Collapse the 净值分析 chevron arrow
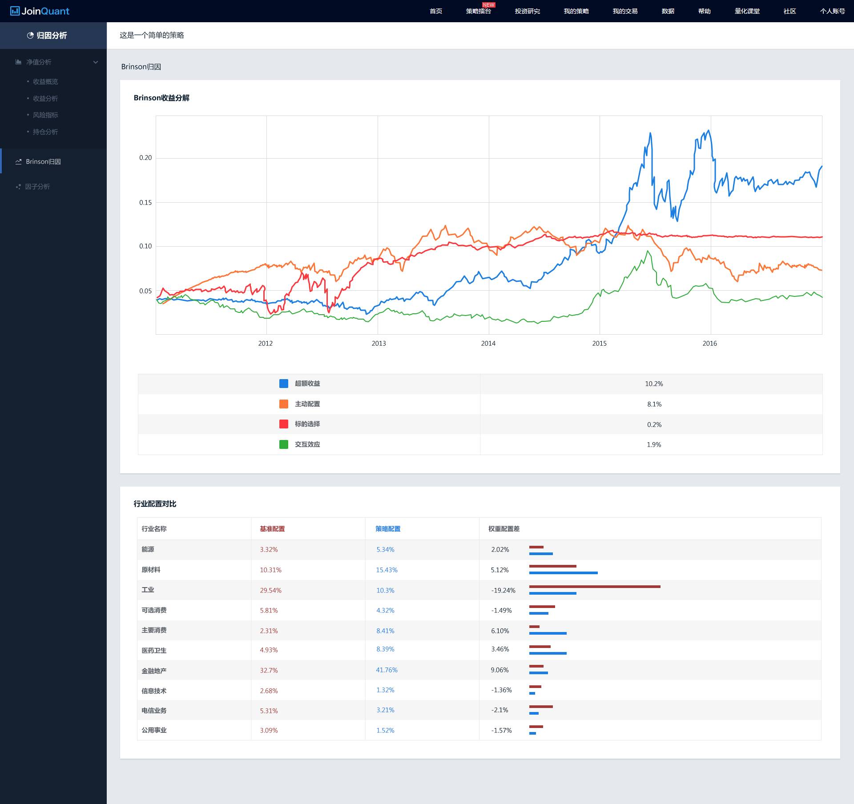 [x=95, y=62]
